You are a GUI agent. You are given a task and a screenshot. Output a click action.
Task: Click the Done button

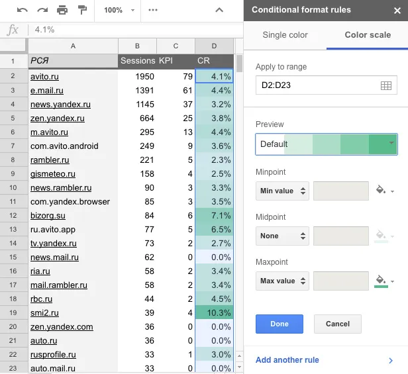280,324
